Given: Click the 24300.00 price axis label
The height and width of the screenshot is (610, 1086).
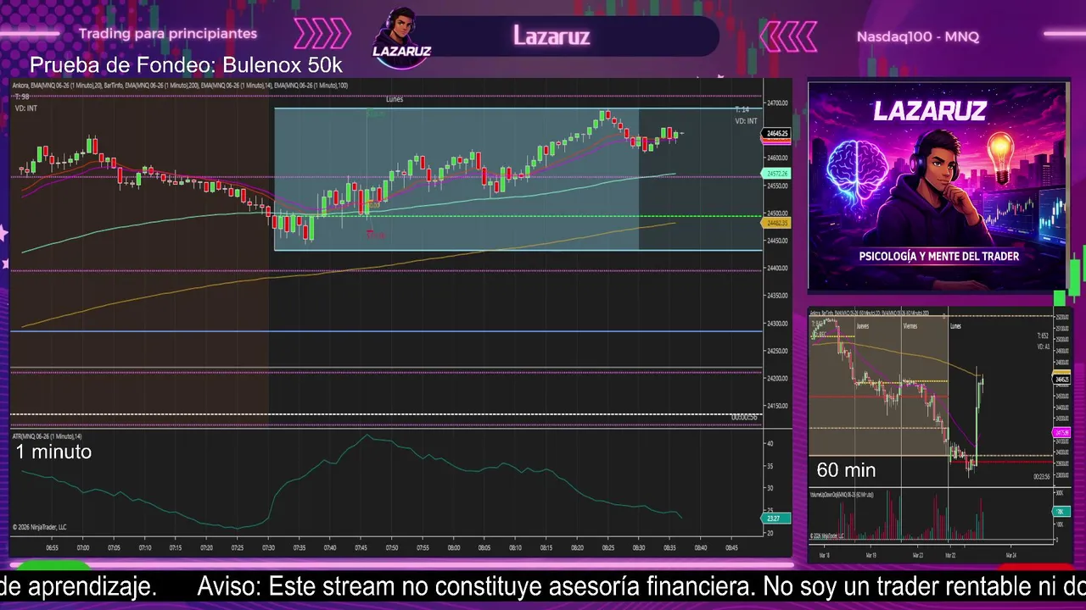Looking at the screenshot, I should click(x=777, y=324).
